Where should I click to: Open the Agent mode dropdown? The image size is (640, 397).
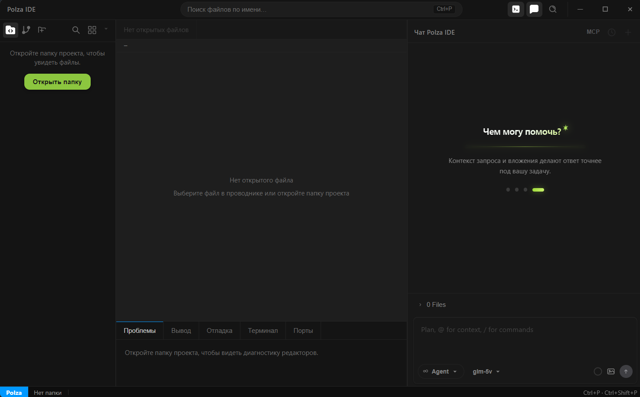pos(440,371)
